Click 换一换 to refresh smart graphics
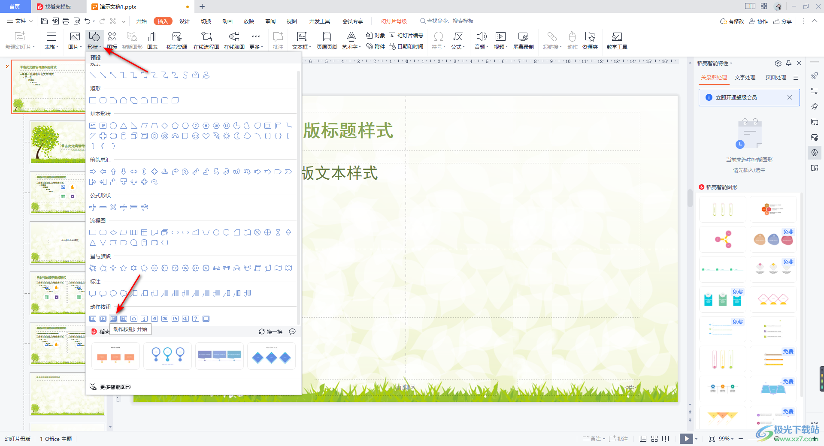This screenshot has width=824, height=446. tap(271, 331)
